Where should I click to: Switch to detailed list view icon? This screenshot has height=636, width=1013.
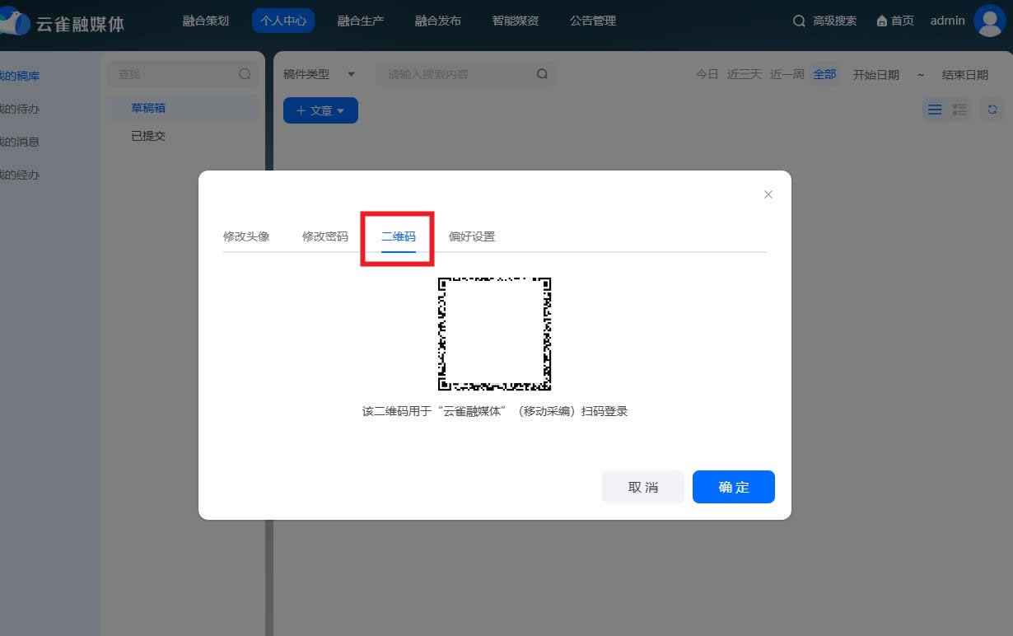coord(959,110)
